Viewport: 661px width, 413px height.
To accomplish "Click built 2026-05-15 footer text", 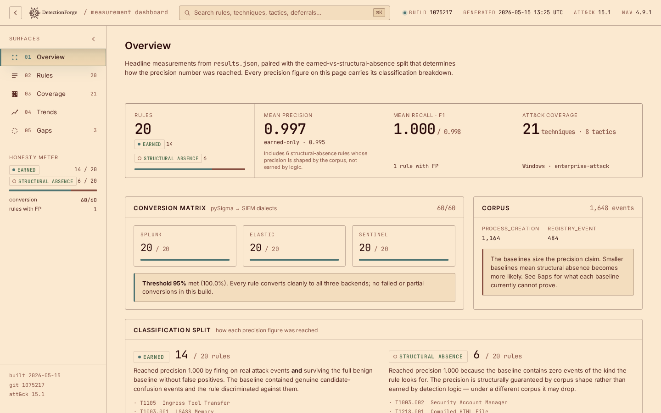I will [35, 375].
